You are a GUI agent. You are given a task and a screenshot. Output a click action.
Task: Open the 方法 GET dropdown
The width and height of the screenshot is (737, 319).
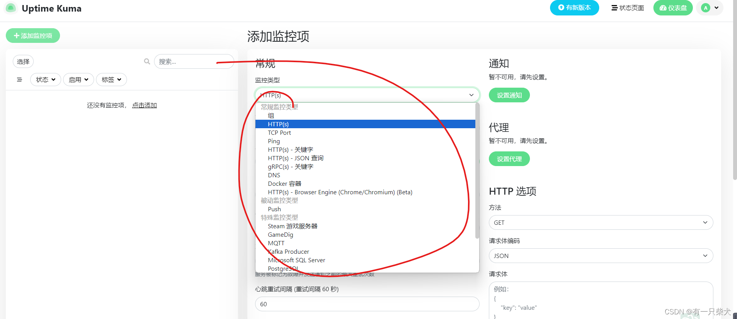point(601,222)
